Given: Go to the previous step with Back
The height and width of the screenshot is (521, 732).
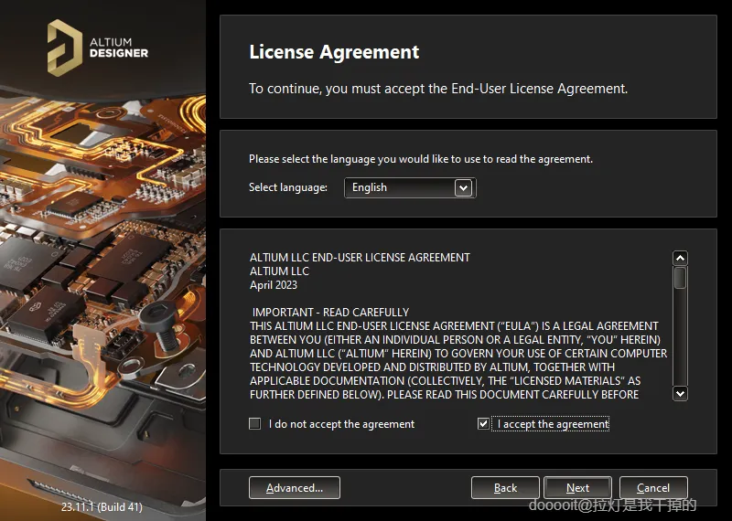Looking at the screenshot, I should tap(505, 488).
